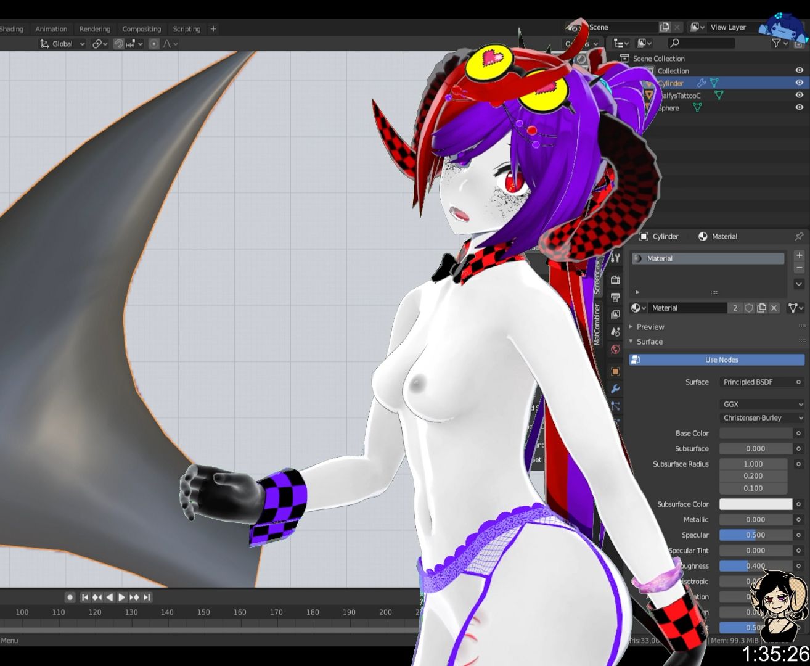Switch to the Scripting workspace tab
Screen dimensions: 810x666
tap(186, 29)
